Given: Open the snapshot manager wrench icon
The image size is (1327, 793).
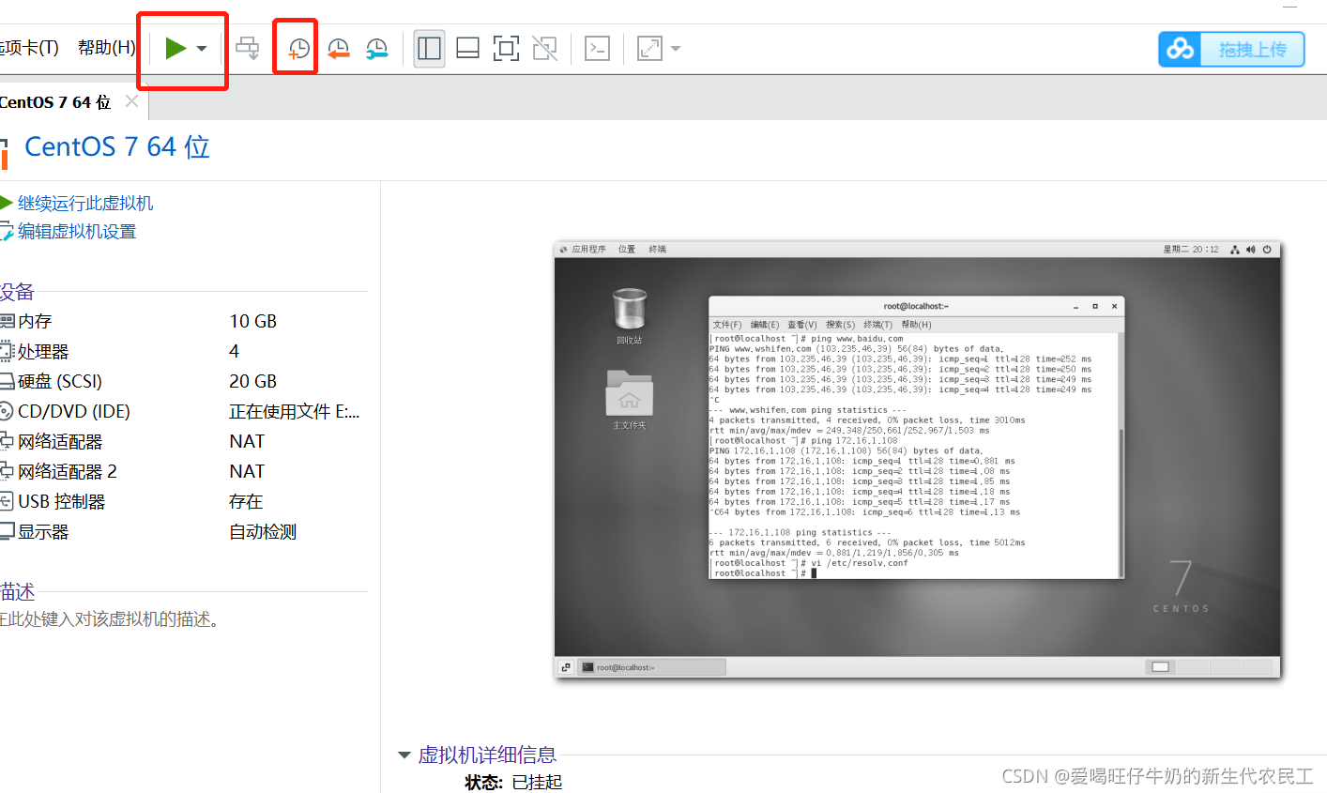Looking at the screenshot, I should [x=376, y=49].
